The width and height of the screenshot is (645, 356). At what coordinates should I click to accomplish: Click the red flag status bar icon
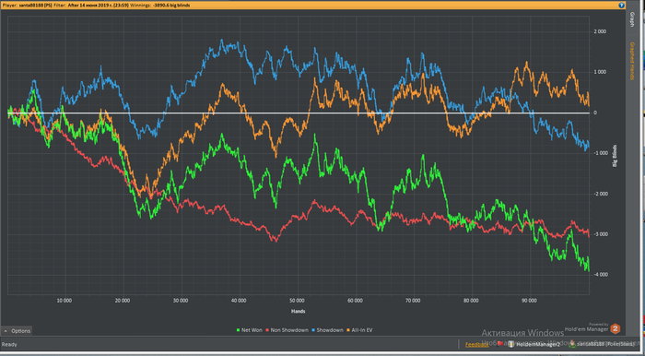click(500, 343)
